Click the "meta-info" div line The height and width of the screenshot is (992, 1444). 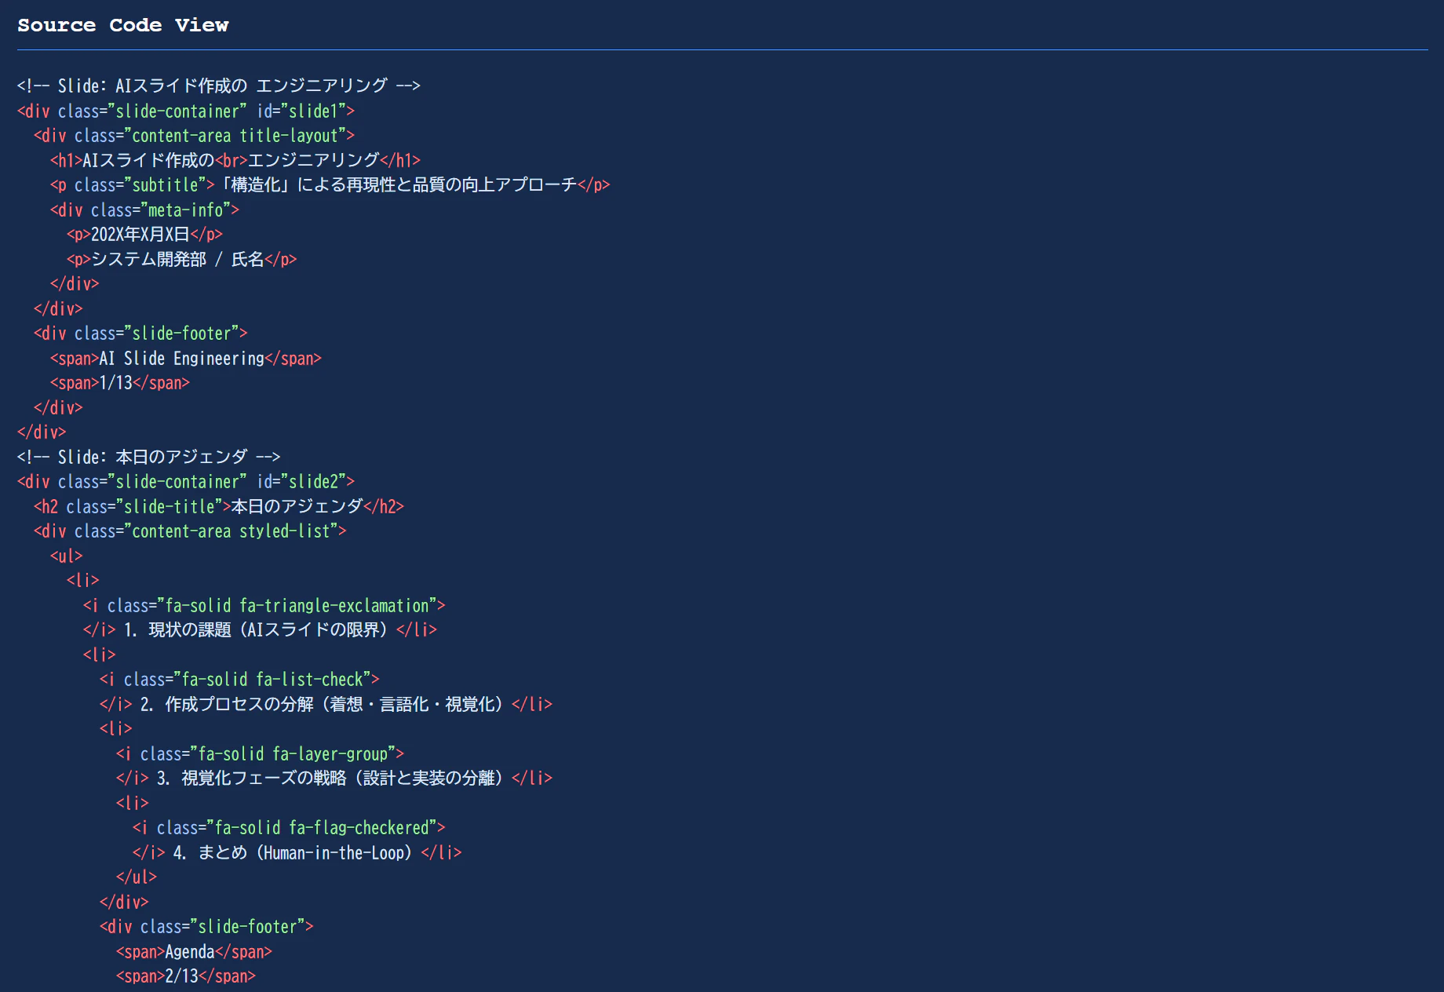[145, 210]
